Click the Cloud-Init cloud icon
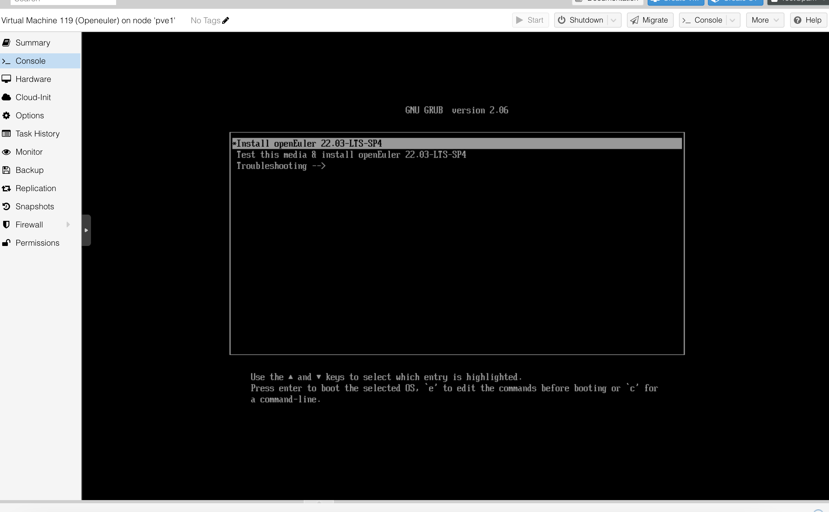This screenshot has height=512, width=829. click(x=6, y=98)
